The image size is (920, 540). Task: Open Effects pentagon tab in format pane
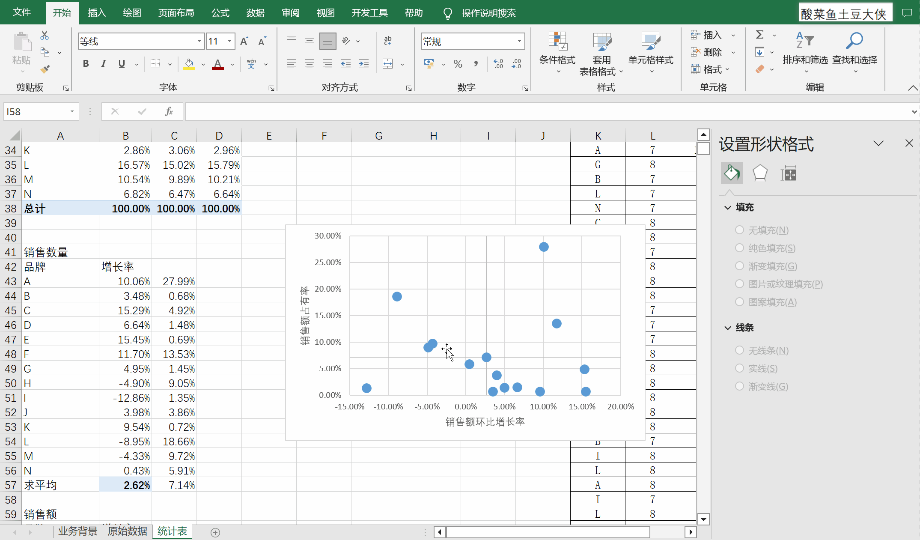pos(760,173)
